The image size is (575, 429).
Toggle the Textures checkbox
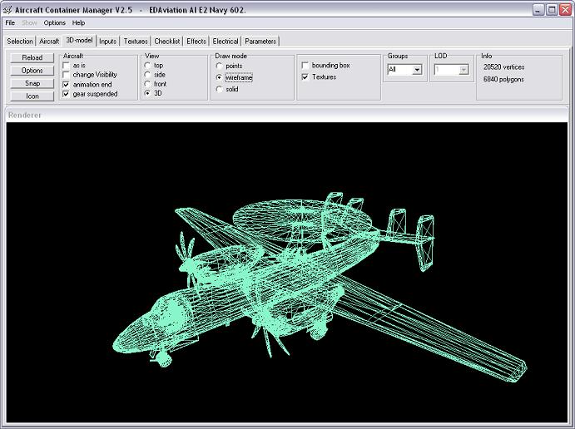tap(305, 76)
